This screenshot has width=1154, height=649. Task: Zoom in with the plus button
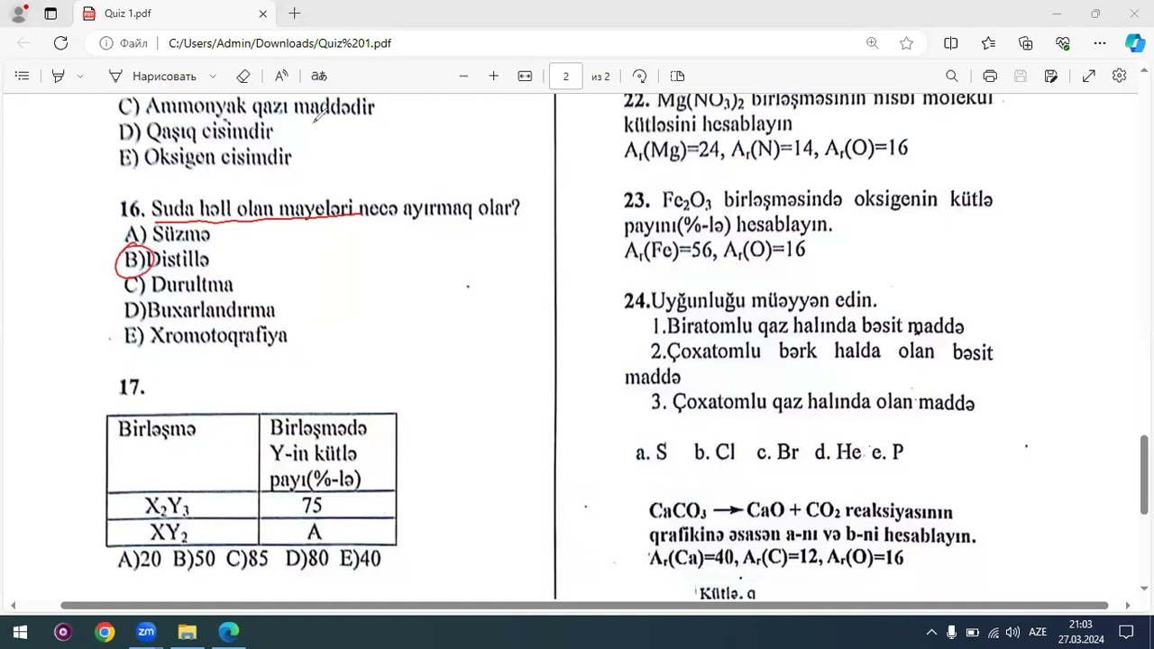pyautogui.click(x=493, y=77)
